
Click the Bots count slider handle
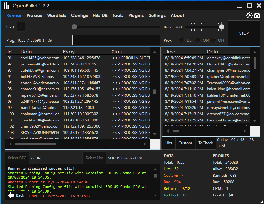point(222,27)
